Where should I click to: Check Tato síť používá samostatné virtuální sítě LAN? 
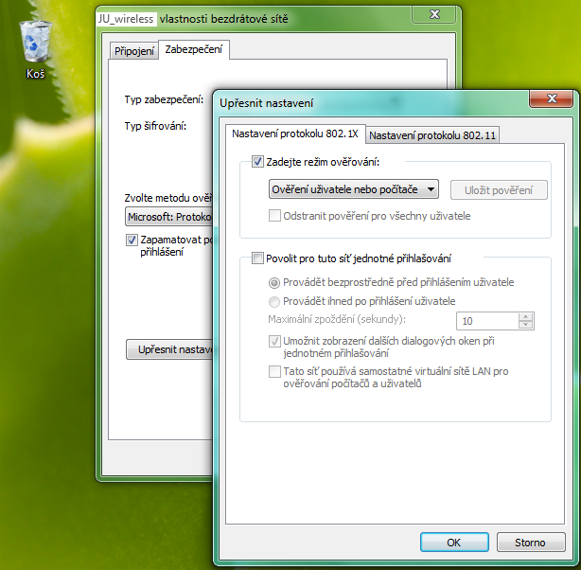click(274, 371)
